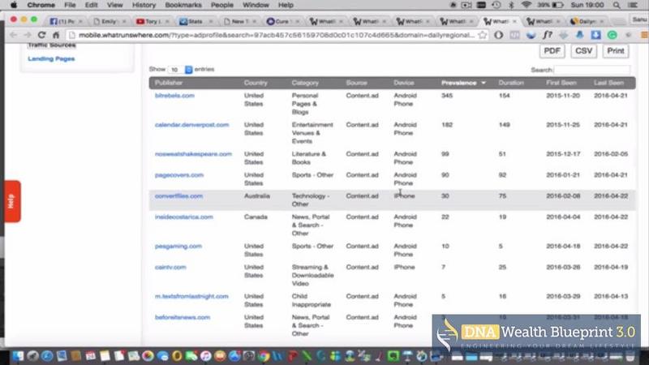The width and height of the screenshot is (649, 365).
Task: Open the pagecovers.com publisher link
Action: (x=179, y=175)
